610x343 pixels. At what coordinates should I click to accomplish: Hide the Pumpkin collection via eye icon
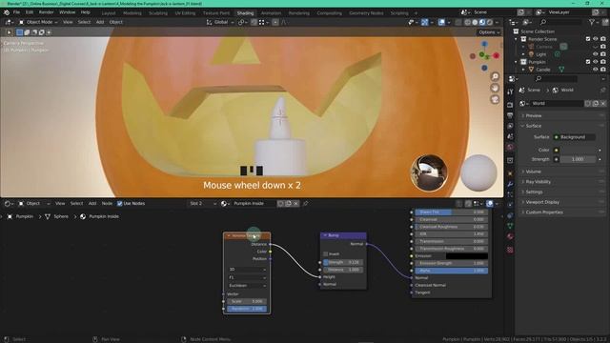point(595,62)
